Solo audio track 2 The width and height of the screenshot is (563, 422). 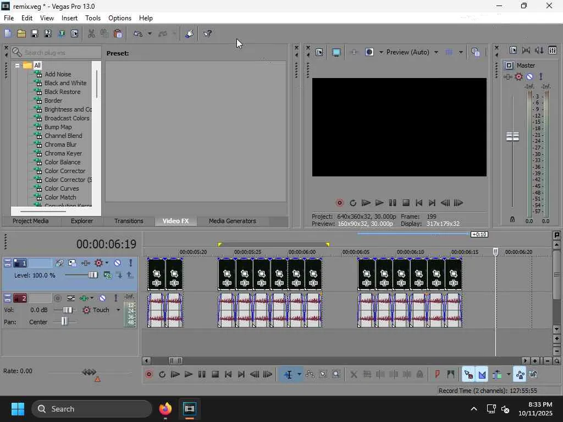pos(115,298)
